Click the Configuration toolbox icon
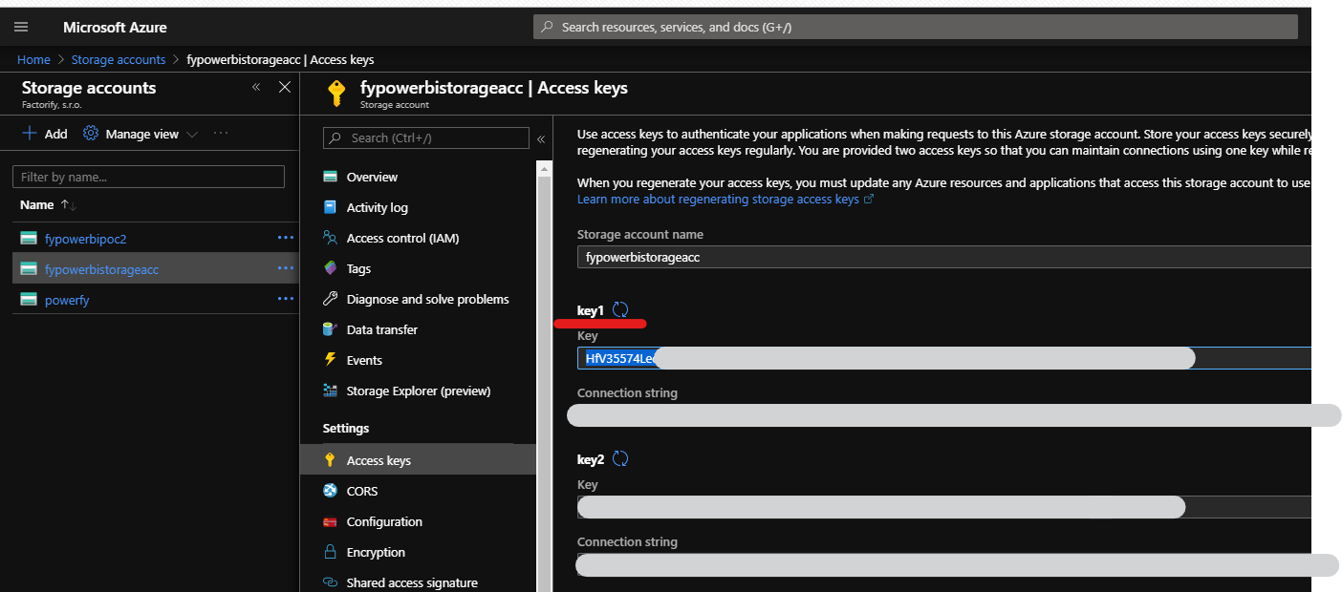The height and width of the screenshot is (592, 1342). [330, 521]
